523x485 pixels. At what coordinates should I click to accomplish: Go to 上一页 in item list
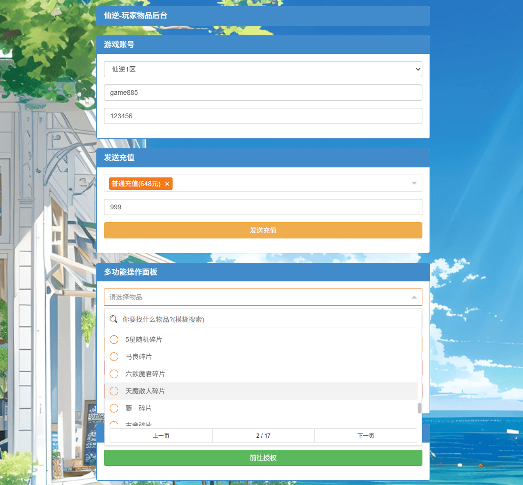(161, 435)
